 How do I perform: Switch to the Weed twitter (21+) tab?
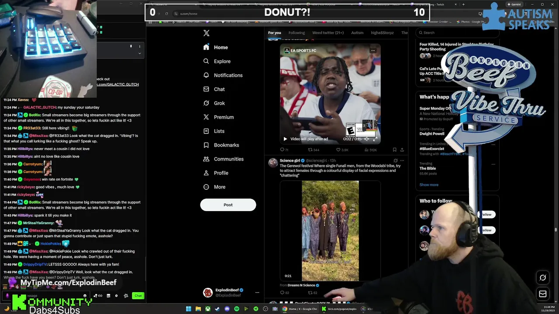(x=328, y=33)
